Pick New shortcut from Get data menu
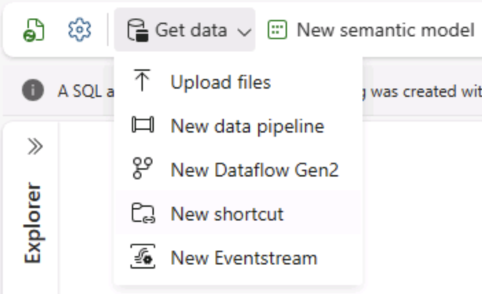This screenshot has height=294, width=482. click(227, 214)
